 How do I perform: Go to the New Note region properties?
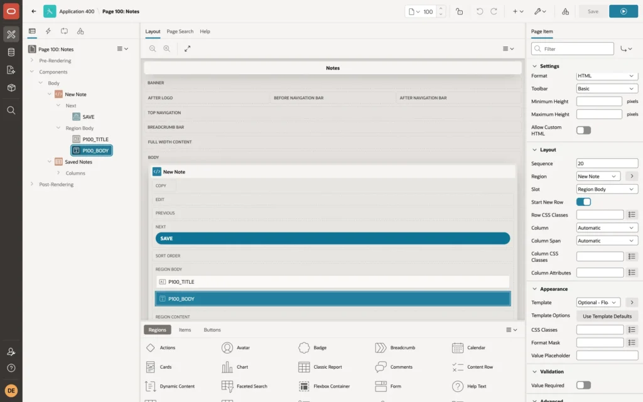(x=632, y=177)
